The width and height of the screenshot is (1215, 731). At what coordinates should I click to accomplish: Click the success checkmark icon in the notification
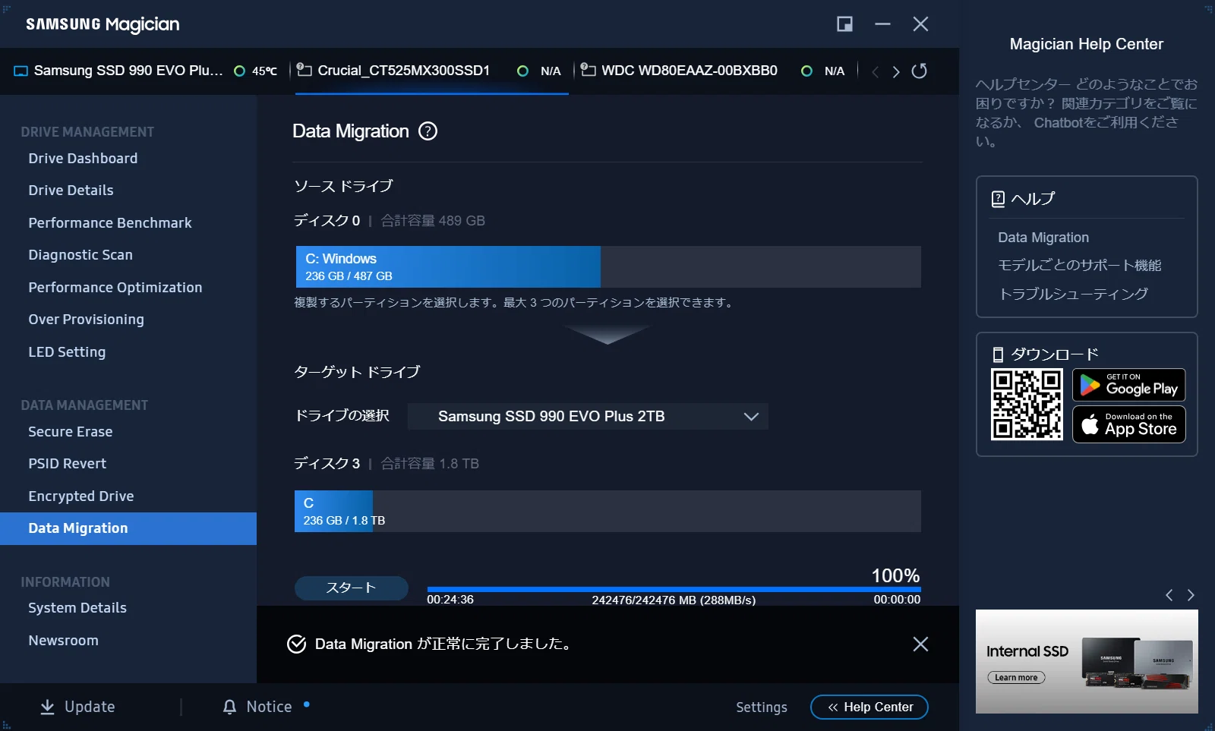(x=296, y=644)
